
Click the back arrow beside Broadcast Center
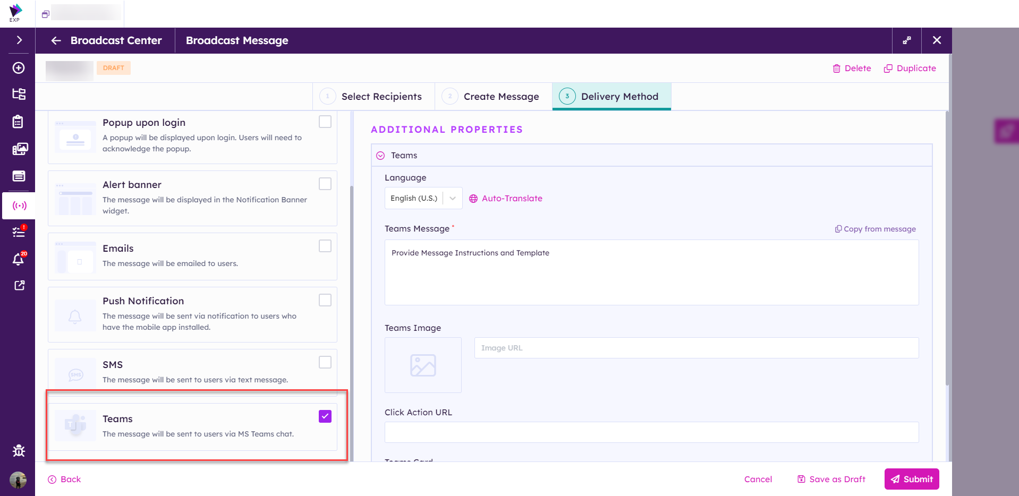[x=56, y=41]
